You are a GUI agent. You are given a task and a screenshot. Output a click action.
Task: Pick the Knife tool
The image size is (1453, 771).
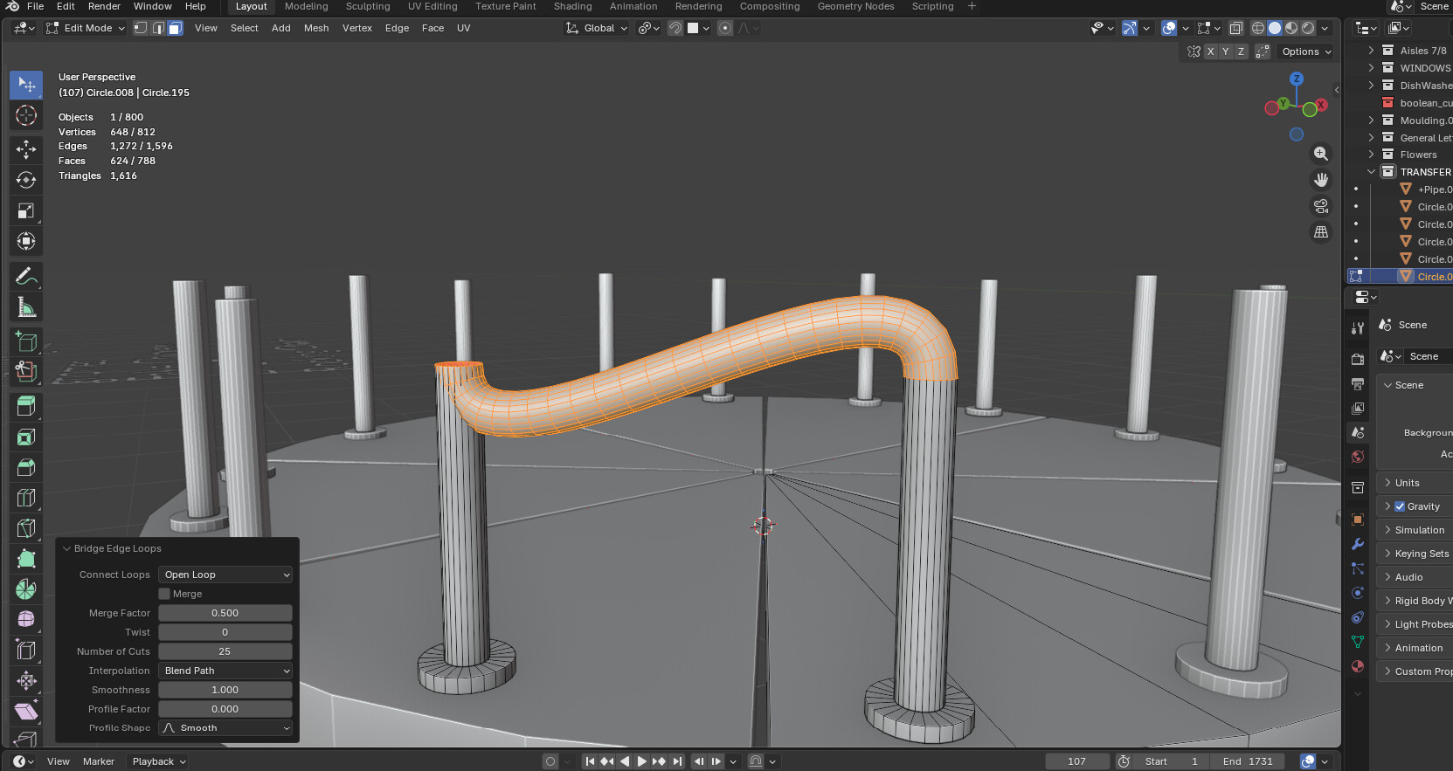26,528
